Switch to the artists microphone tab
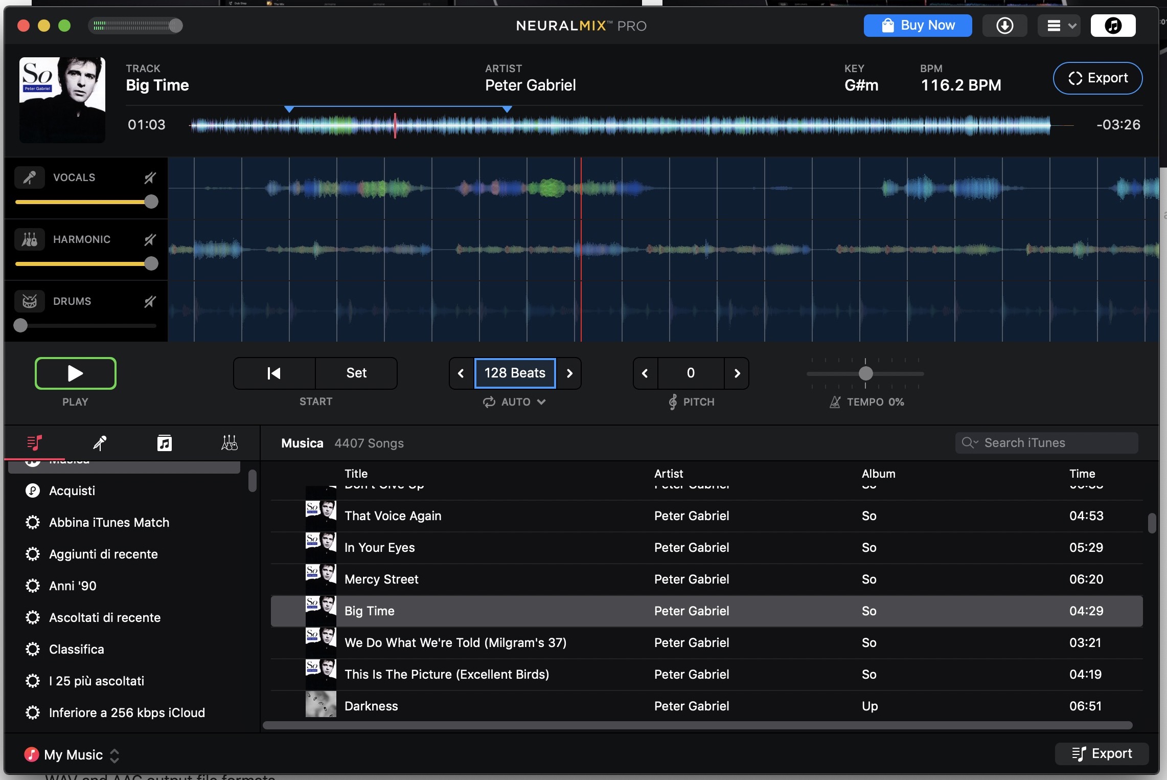The width and height of the screenshot is (1167, 780). [x=100, y=443]
